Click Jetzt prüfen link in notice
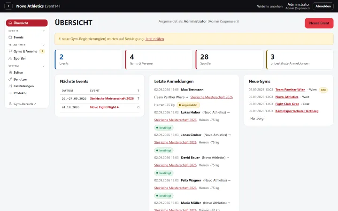This screenshot has width=338, height=211. [x=154, y=39]
